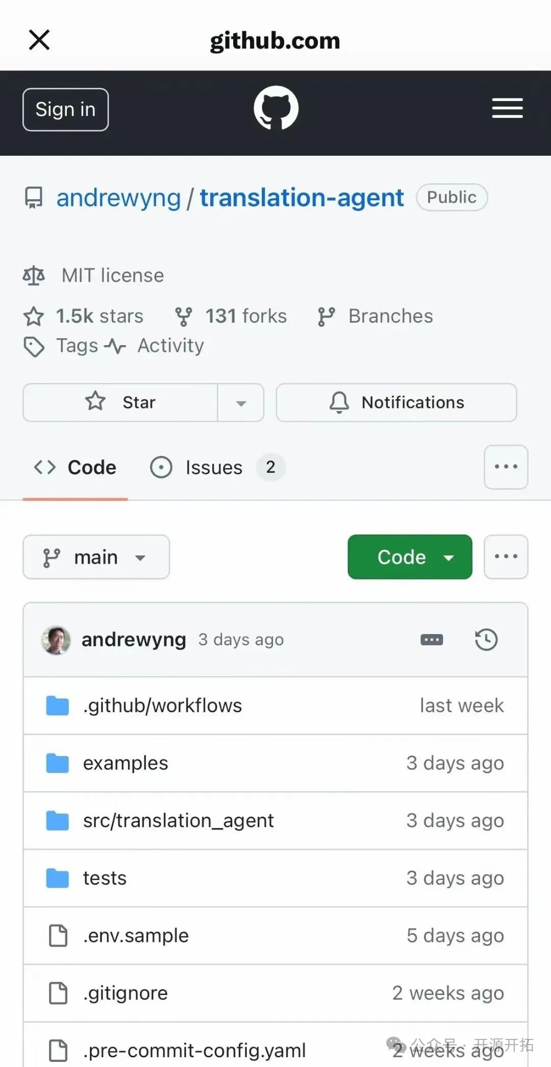Click the branch icon next to Branches

click(326, 317)
